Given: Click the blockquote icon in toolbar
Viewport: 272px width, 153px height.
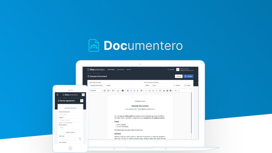Looking at the screenshot, I should pos(164,91).
